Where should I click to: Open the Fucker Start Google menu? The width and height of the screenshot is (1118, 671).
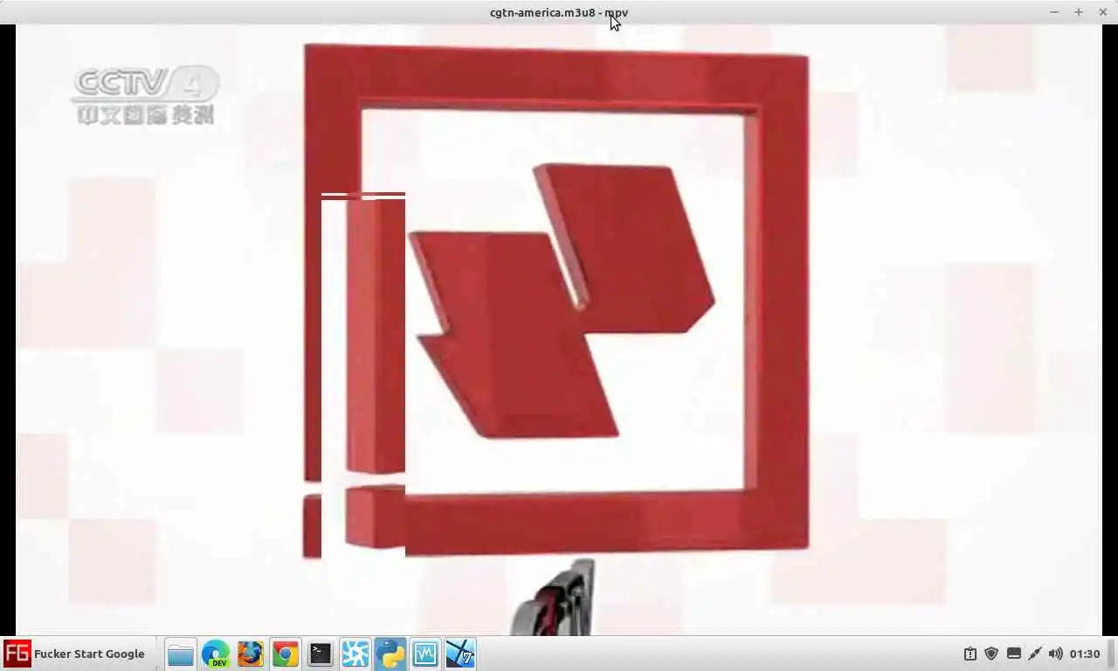75,654
